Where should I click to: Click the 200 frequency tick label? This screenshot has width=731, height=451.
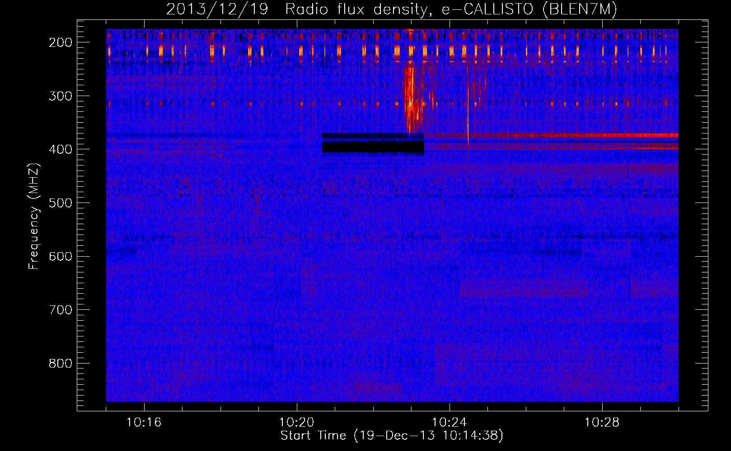coord(60,42)
